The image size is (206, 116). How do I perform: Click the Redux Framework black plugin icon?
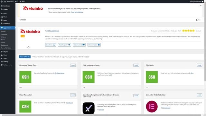tap(89, 108)
